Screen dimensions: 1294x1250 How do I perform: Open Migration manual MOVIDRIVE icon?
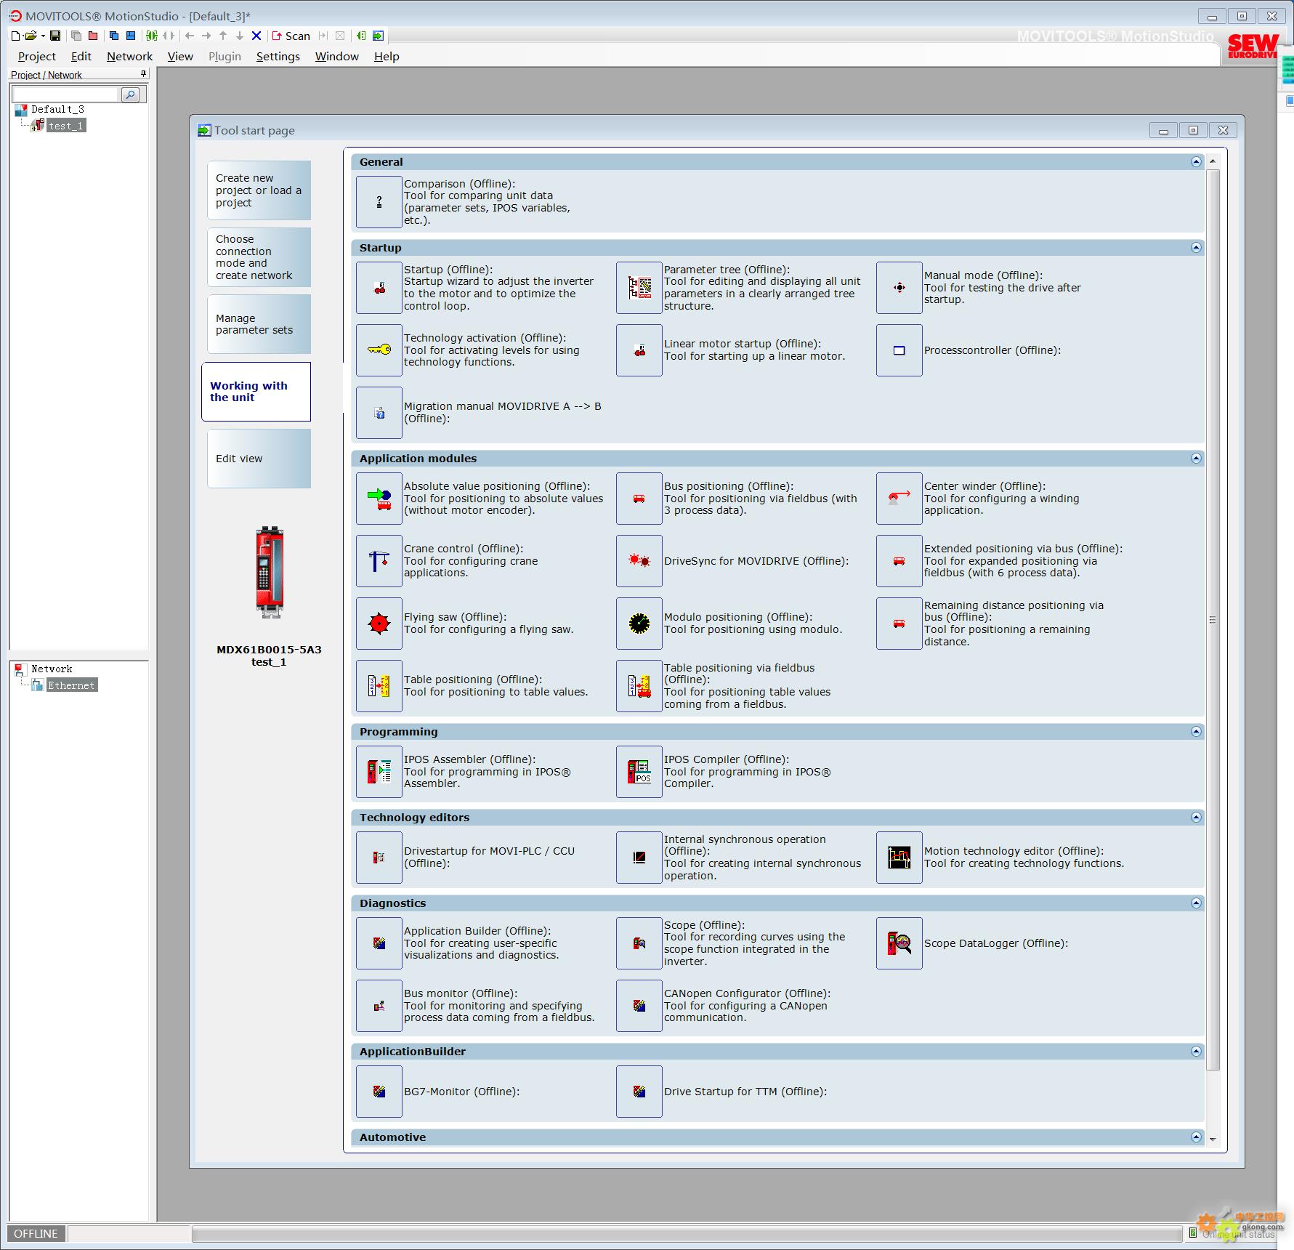tap(379, 413)
